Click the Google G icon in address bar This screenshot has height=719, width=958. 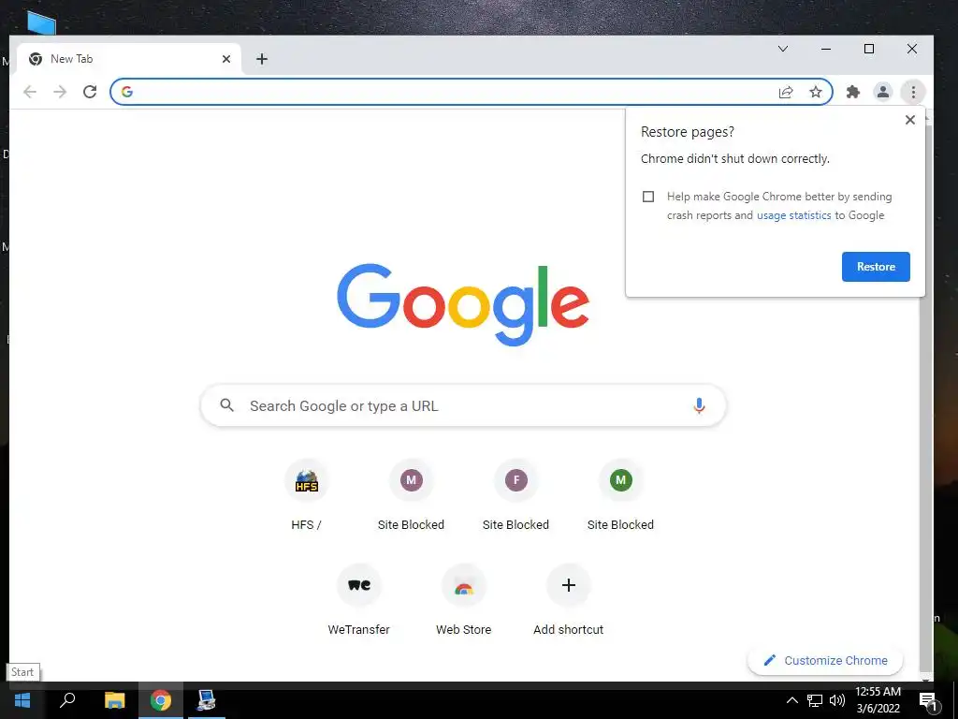pyautogui.click(x=127, y=92)
